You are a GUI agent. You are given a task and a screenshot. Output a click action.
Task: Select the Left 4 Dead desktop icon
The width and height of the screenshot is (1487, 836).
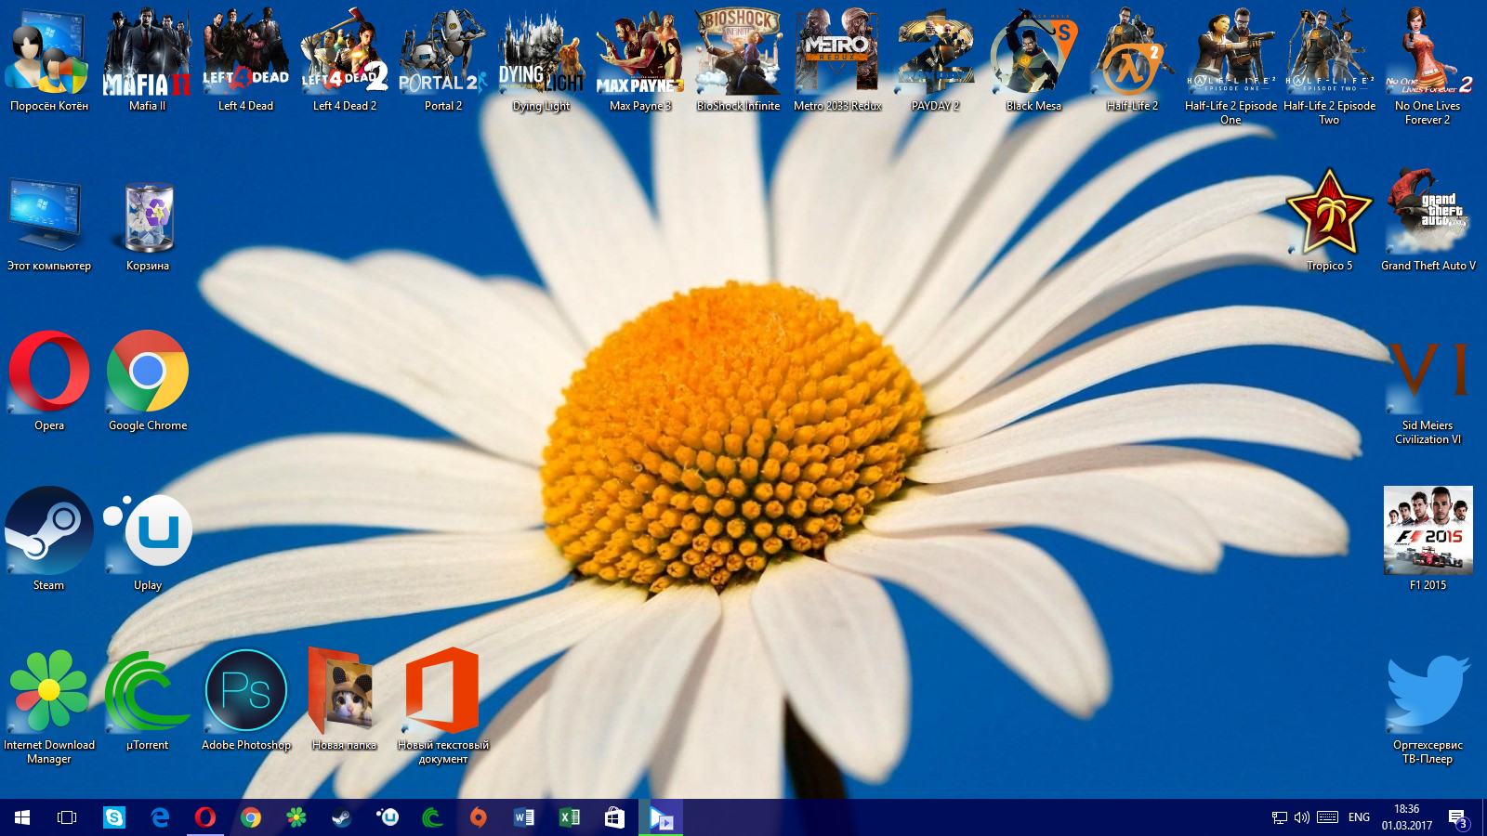pyautogui.click(x=245, y=59)
